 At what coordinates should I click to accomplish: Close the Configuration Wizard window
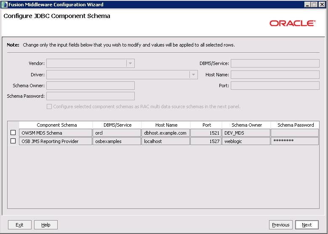[322, 4]
